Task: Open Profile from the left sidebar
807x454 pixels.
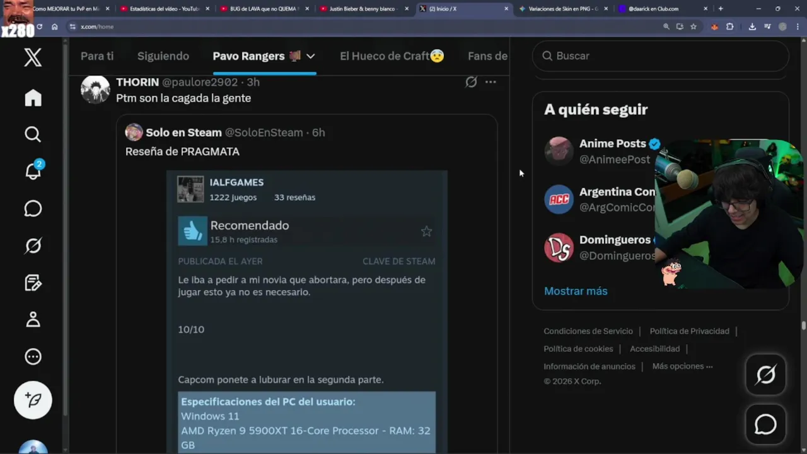Action: (33, 320)
